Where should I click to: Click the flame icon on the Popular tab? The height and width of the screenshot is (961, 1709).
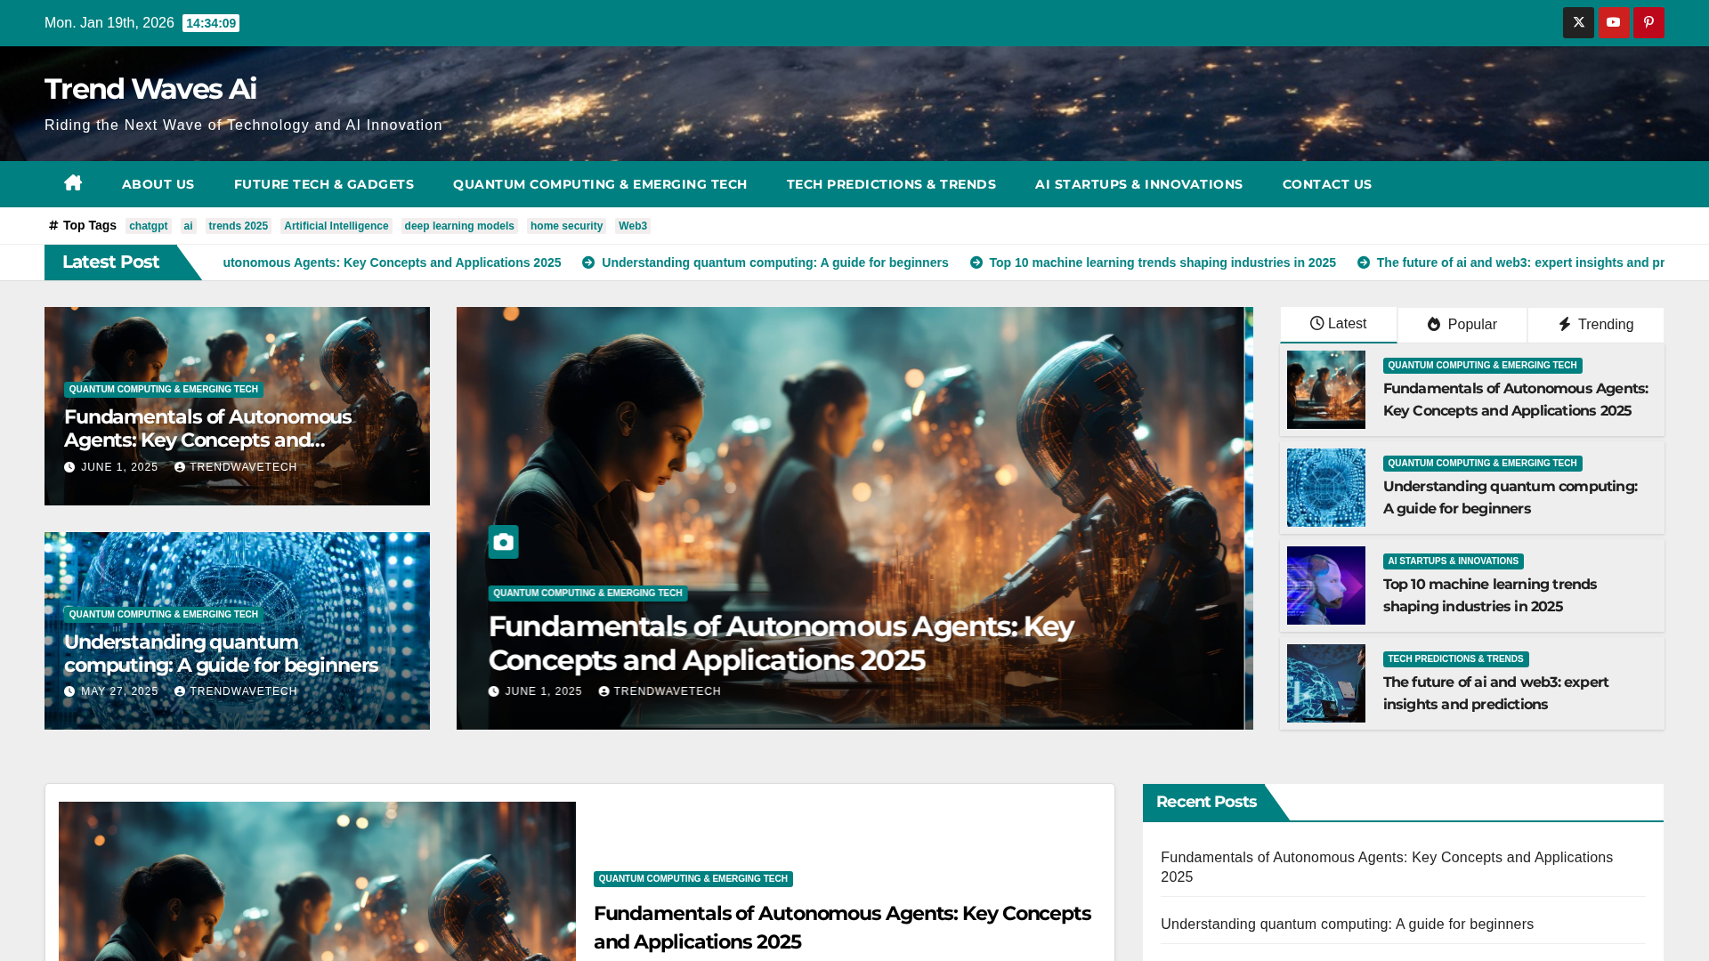[1434, 324]
